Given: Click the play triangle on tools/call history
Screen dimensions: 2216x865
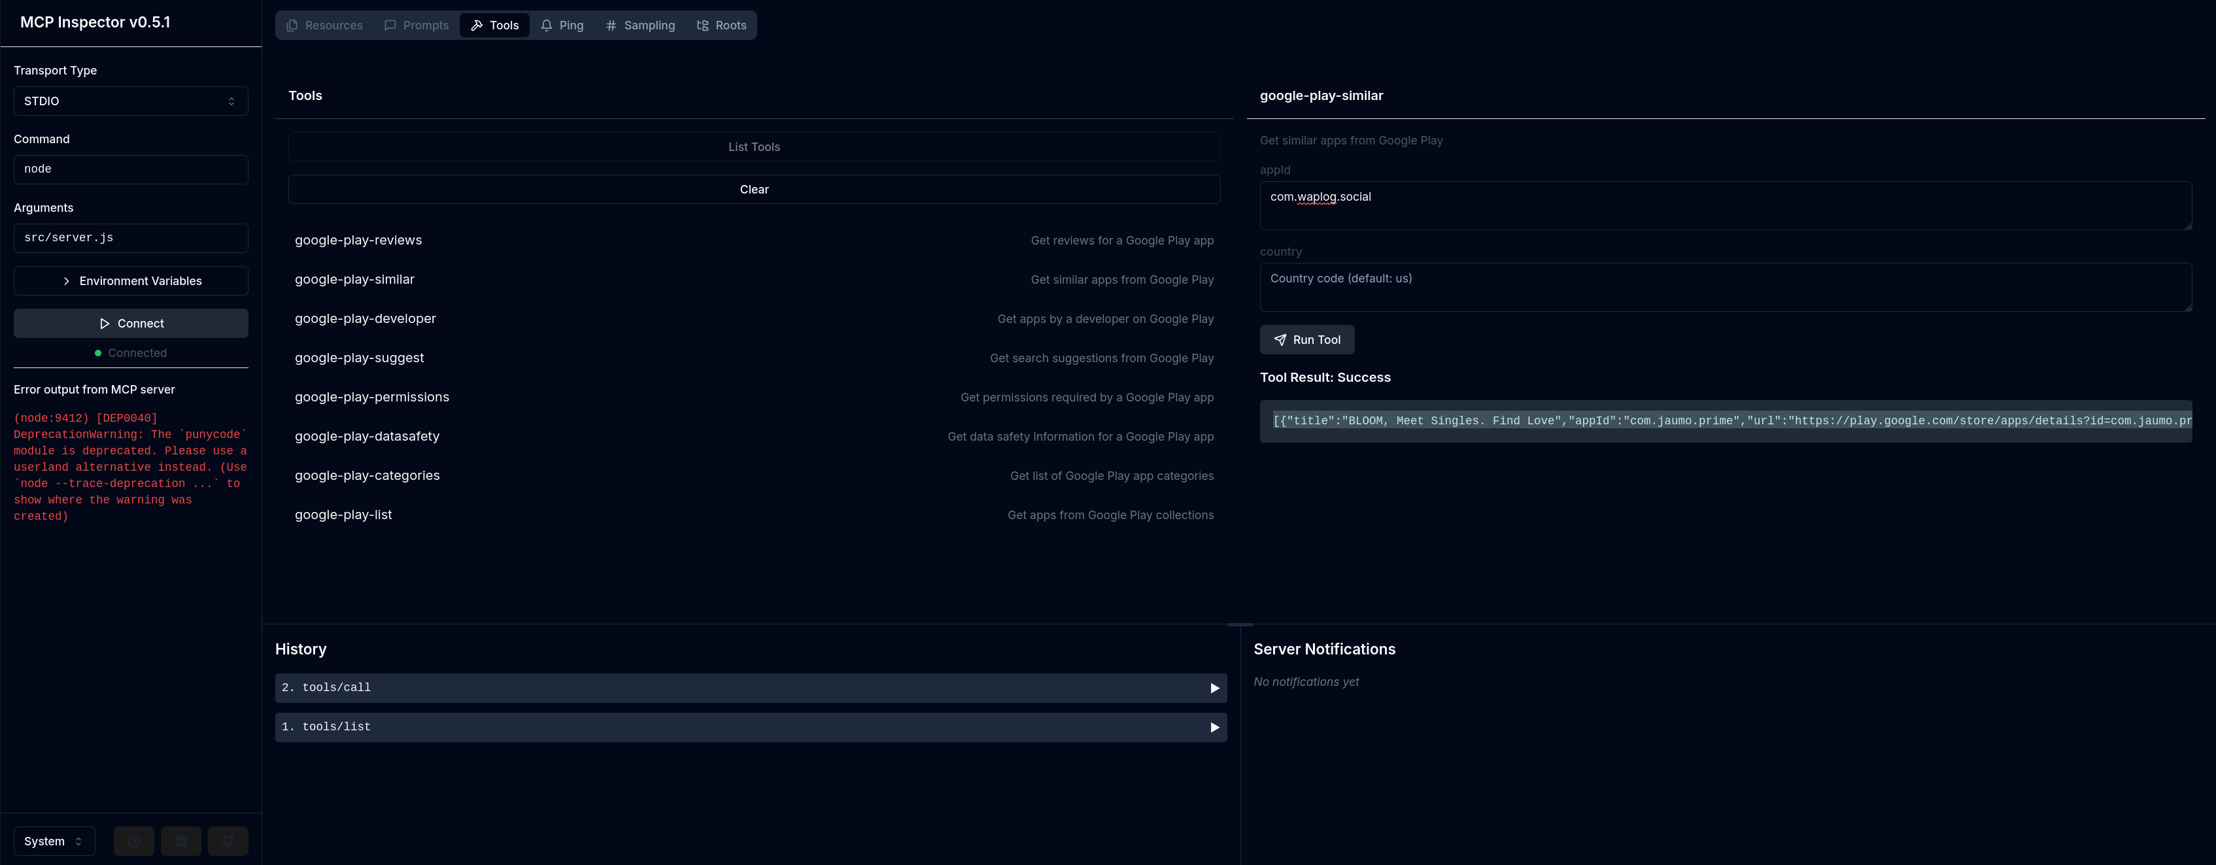Looking at the screenshot, I should pyautogui.click(x=1214, y=688).
